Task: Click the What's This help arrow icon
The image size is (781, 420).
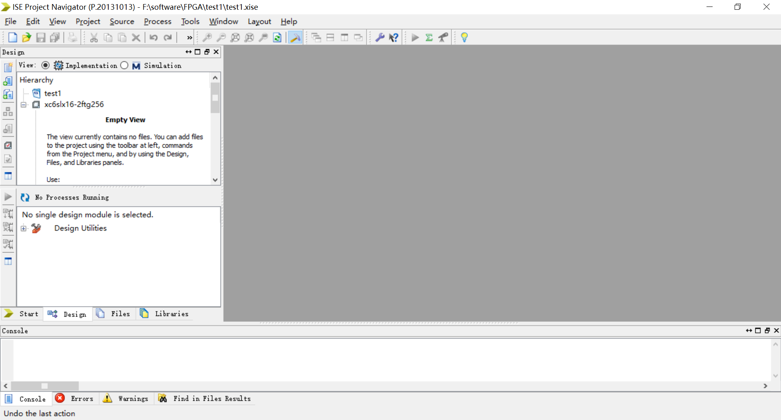Action: 394,37
